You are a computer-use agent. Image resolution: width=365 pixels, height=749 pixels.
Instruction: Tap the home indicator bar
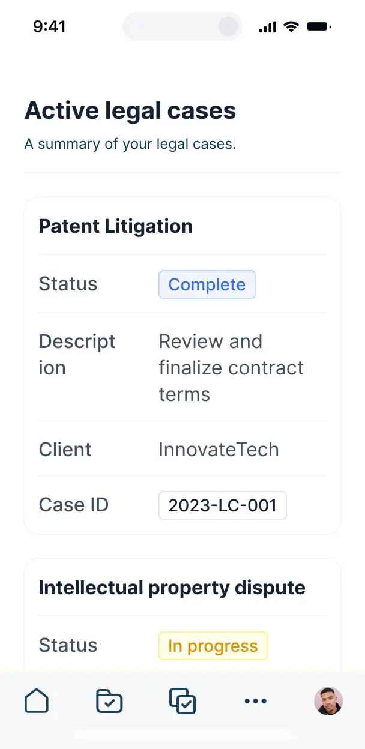(182, 735)
